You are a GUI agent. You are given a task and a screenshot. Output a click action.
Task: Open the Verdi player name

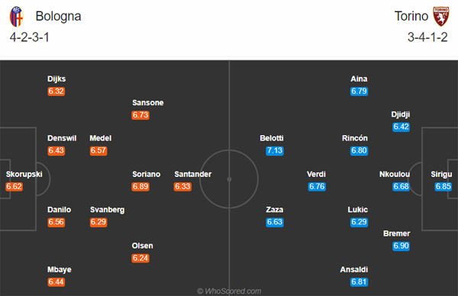point(316,174)
